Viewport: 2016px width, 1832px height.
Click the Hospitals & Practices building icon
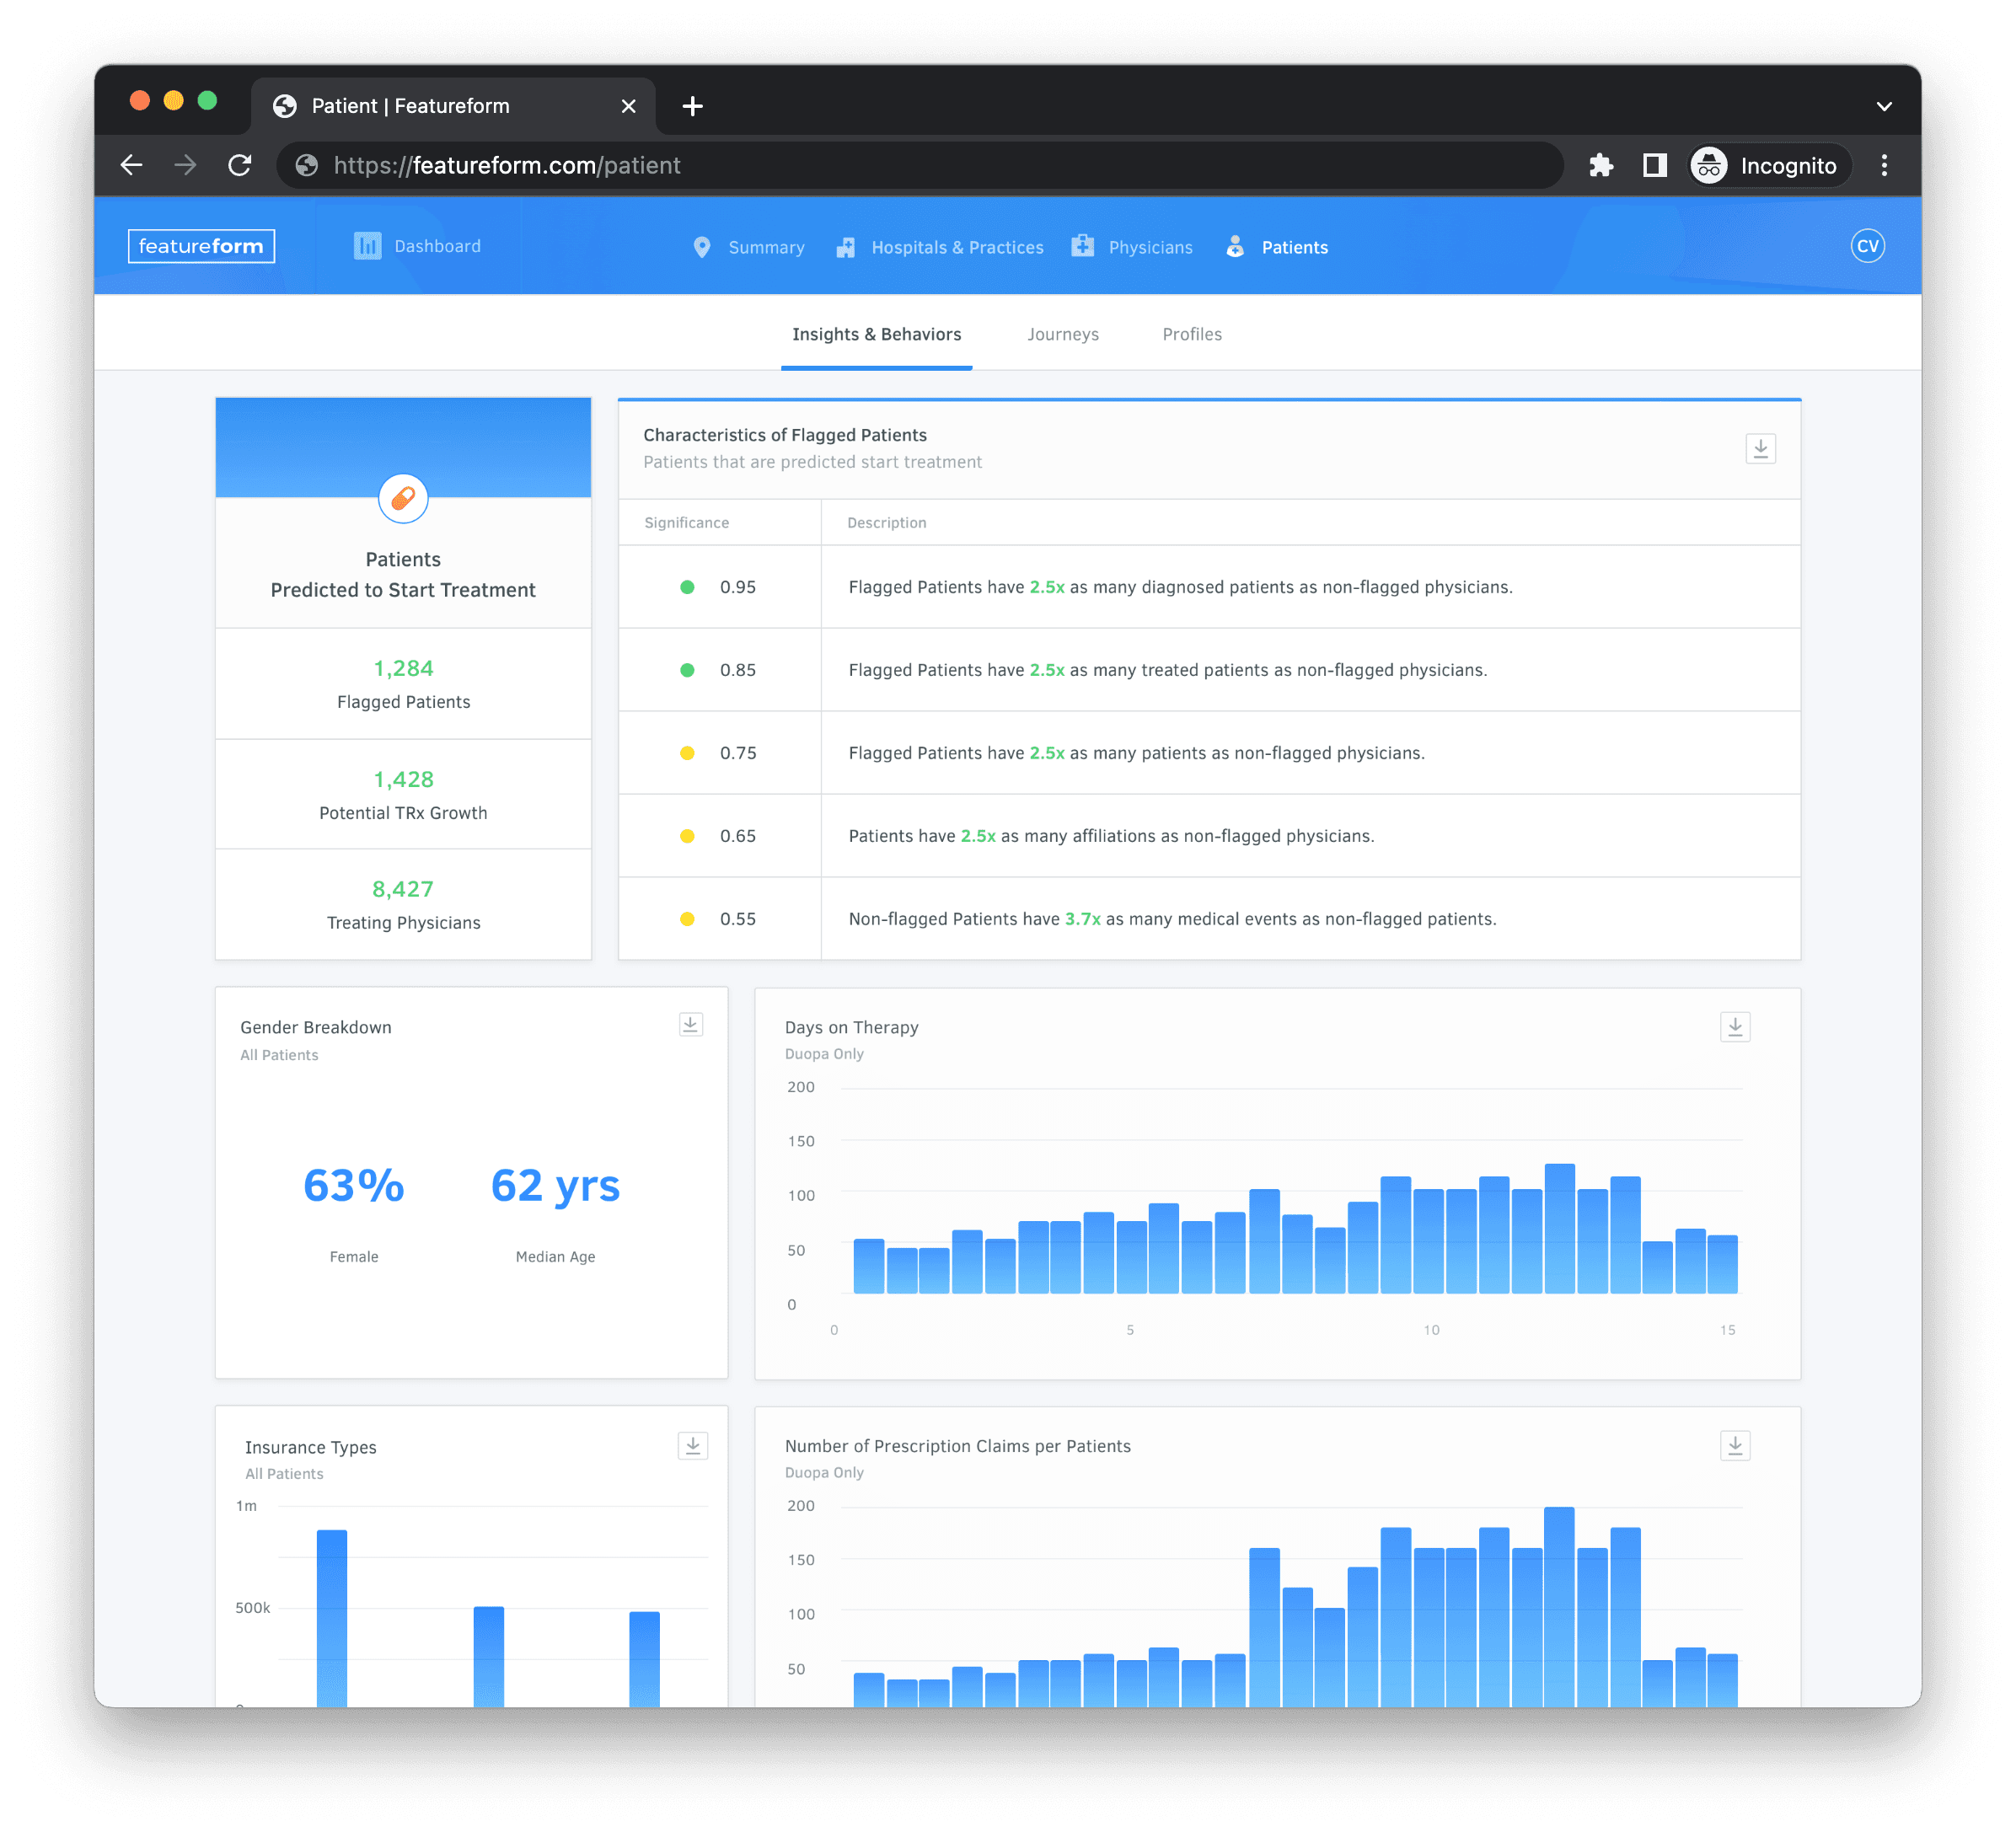click(844, 246)
